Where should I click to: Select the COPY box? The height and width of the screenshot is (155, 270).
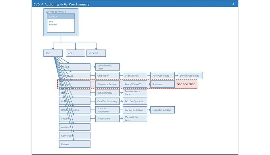(76, 53)
